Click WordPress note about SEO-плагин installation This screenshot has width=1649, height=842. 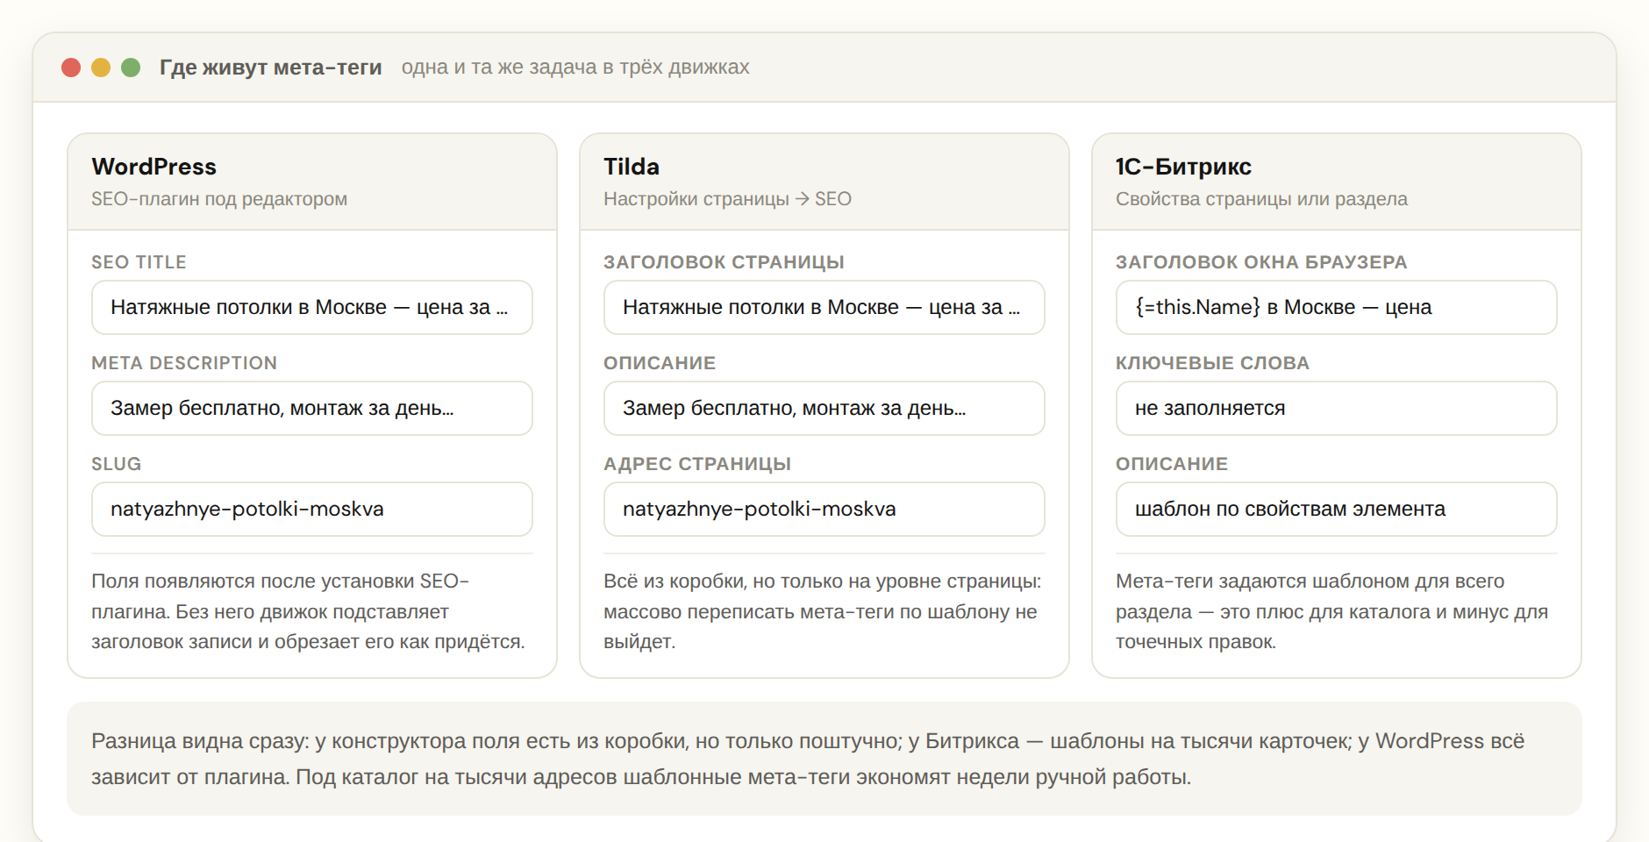coord(309,611)
